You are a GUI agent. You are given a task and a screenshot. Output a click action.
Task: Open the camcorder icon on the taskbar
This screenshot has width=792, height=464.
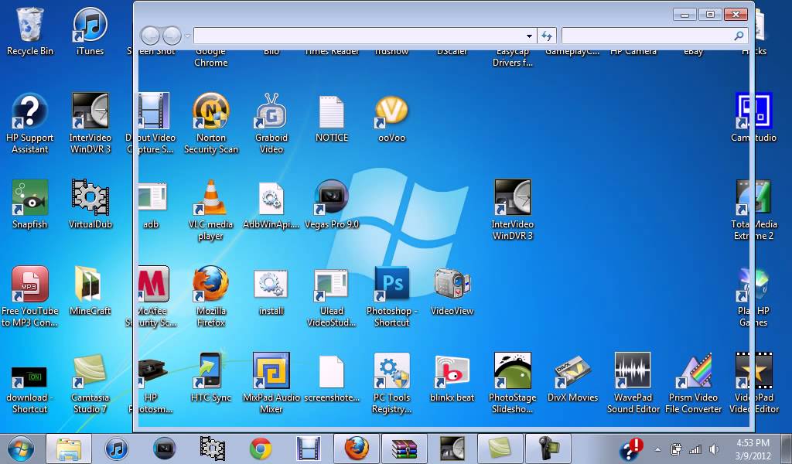548,449
